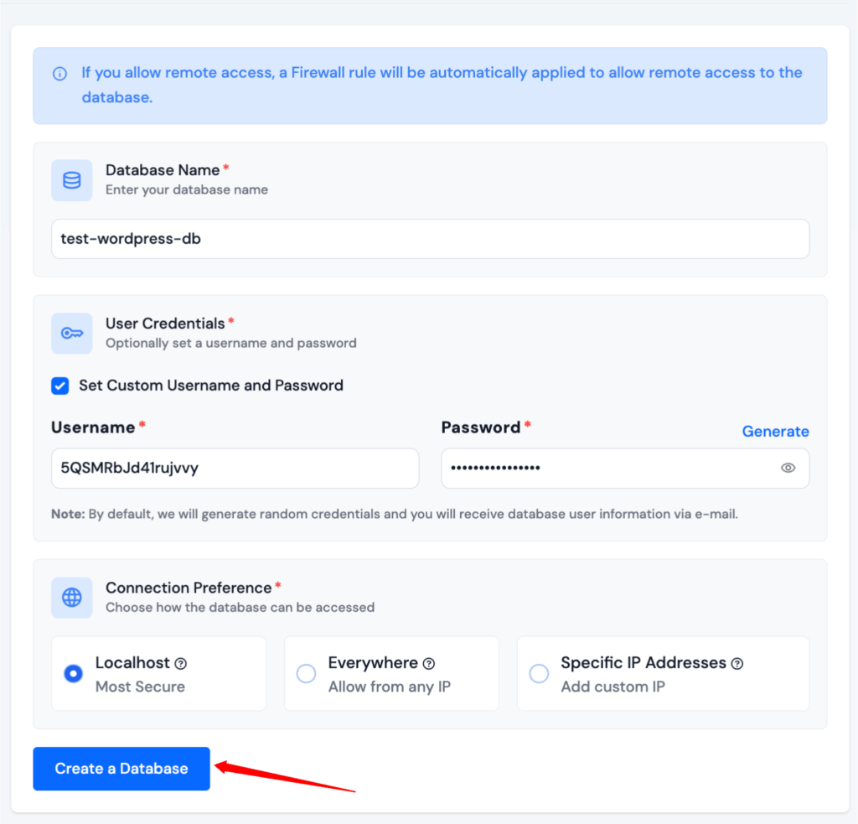Viewport: 858px width, 824px height.
Task: Click the globe icon beside Connection Preference
Action: [72, 597]
